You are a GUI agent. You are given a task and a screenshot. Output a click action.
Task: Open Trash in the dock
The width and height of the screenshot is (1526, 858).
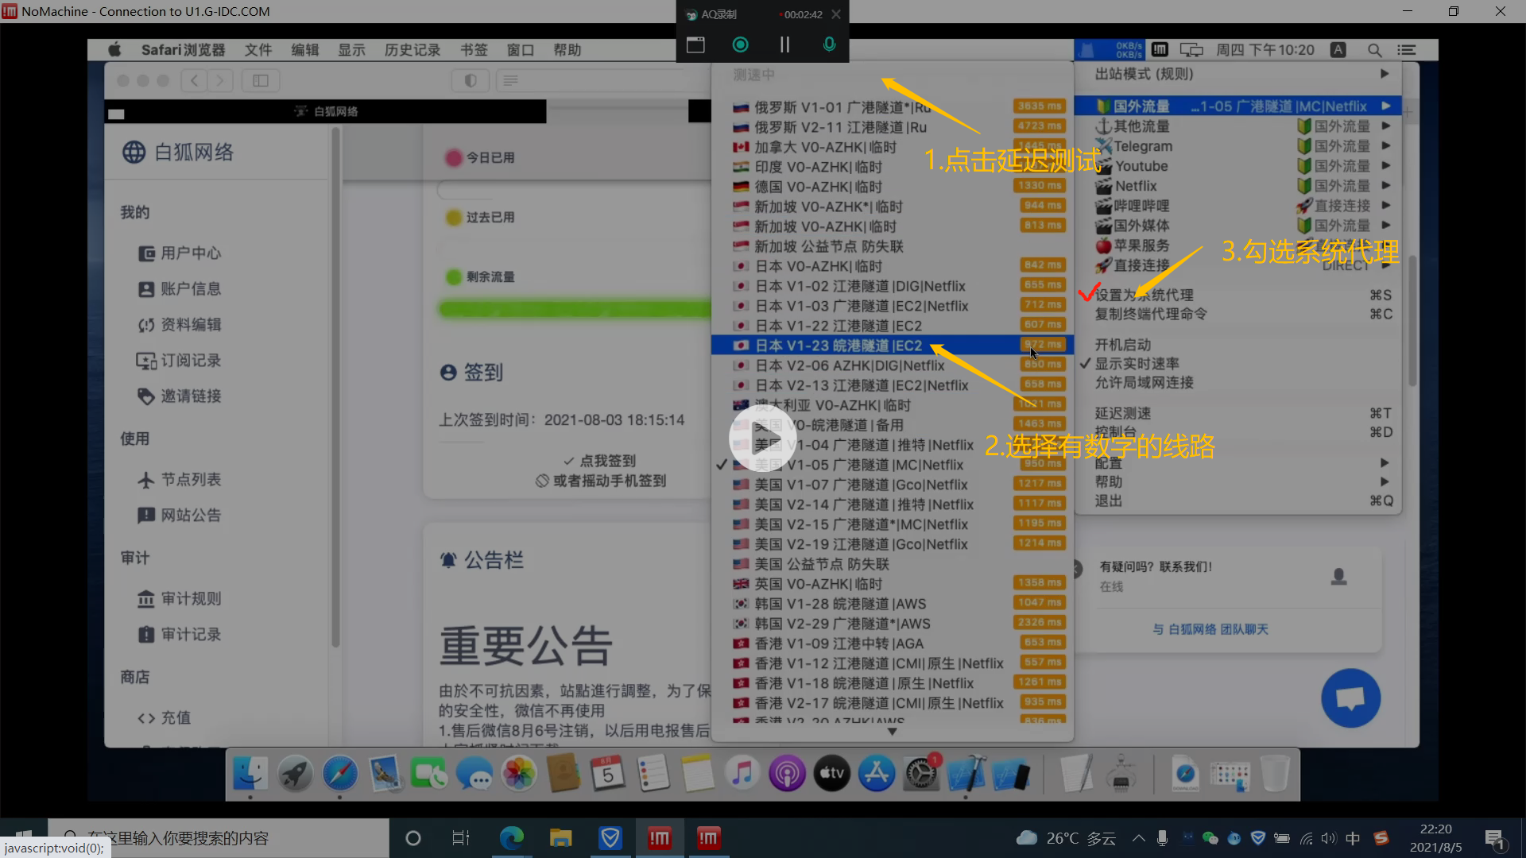(x=1275, y=773)
